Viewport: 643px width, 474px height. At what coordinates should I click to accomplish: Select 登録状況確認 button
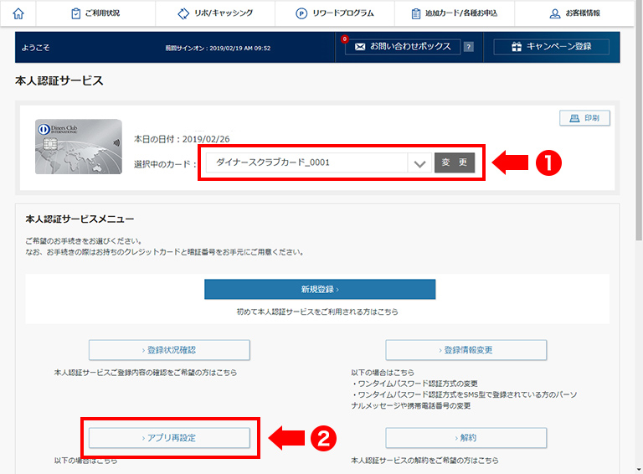click(x=169, y=350)
